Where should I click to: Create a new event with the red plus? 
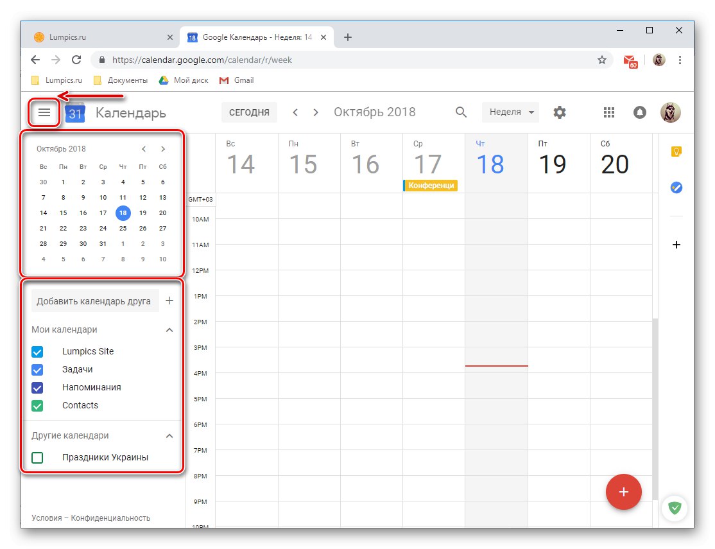tap(623, 492)
